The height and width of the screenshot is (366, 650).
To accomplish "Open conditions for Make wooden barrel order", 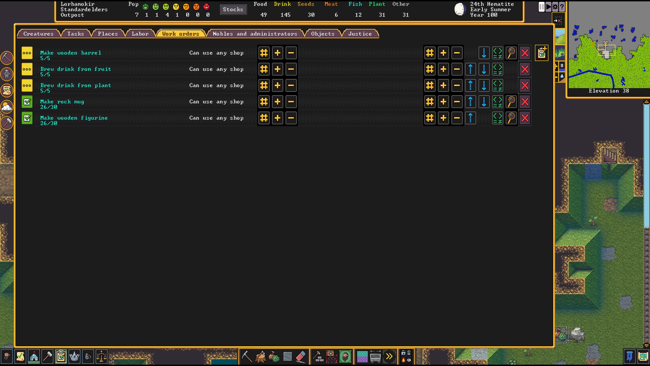I will click(x=498, y=53).
